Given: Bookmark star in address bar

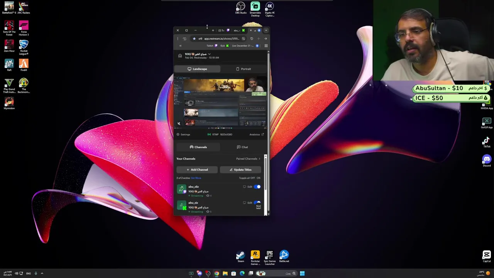Looking at the screenshot, I should coord(194,39).
